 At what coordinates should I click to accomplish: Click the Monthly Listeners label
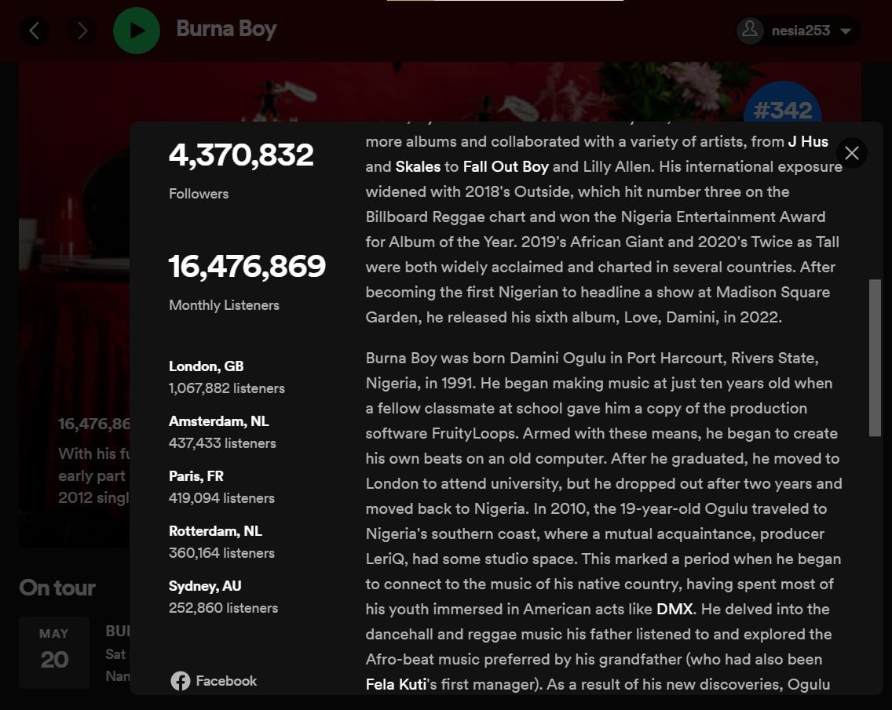click(x=224, y=305)
